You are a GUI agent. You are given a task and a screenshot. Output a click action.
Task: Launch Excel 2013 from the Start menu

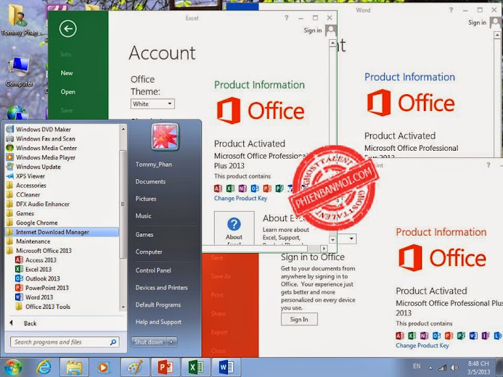[x=38, y=270]
